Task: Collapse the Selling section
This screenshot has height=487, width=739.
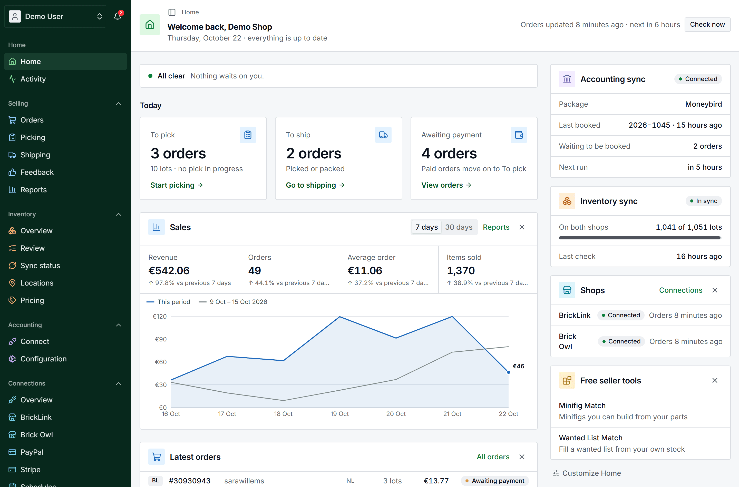Action: pyautogui.click(x=119, y=104)
